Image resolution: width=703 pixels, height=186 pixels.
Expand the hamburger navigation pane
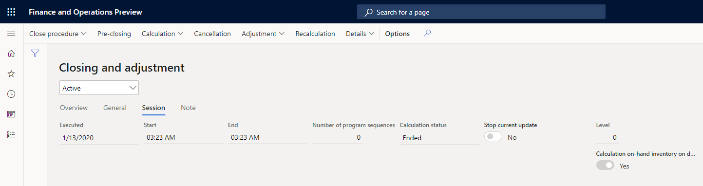pyautogui.click(x=11, y=34)
